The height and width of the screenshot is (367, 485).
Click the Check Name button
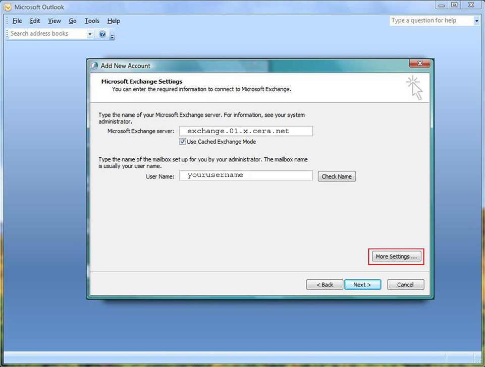(337, 176)
